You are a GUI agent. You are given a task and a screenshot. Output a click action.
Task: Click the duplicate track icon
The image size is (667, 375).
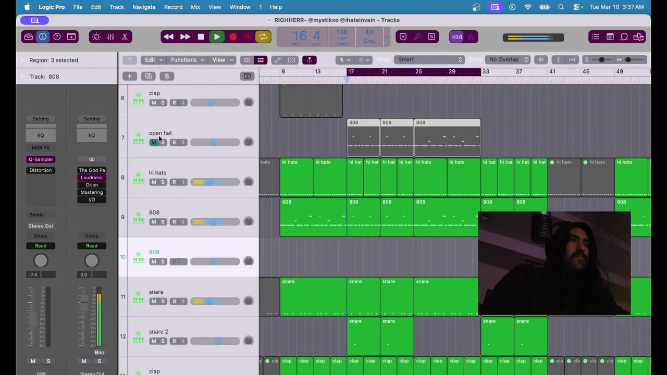pyautogui.click(x=149, y=77)
